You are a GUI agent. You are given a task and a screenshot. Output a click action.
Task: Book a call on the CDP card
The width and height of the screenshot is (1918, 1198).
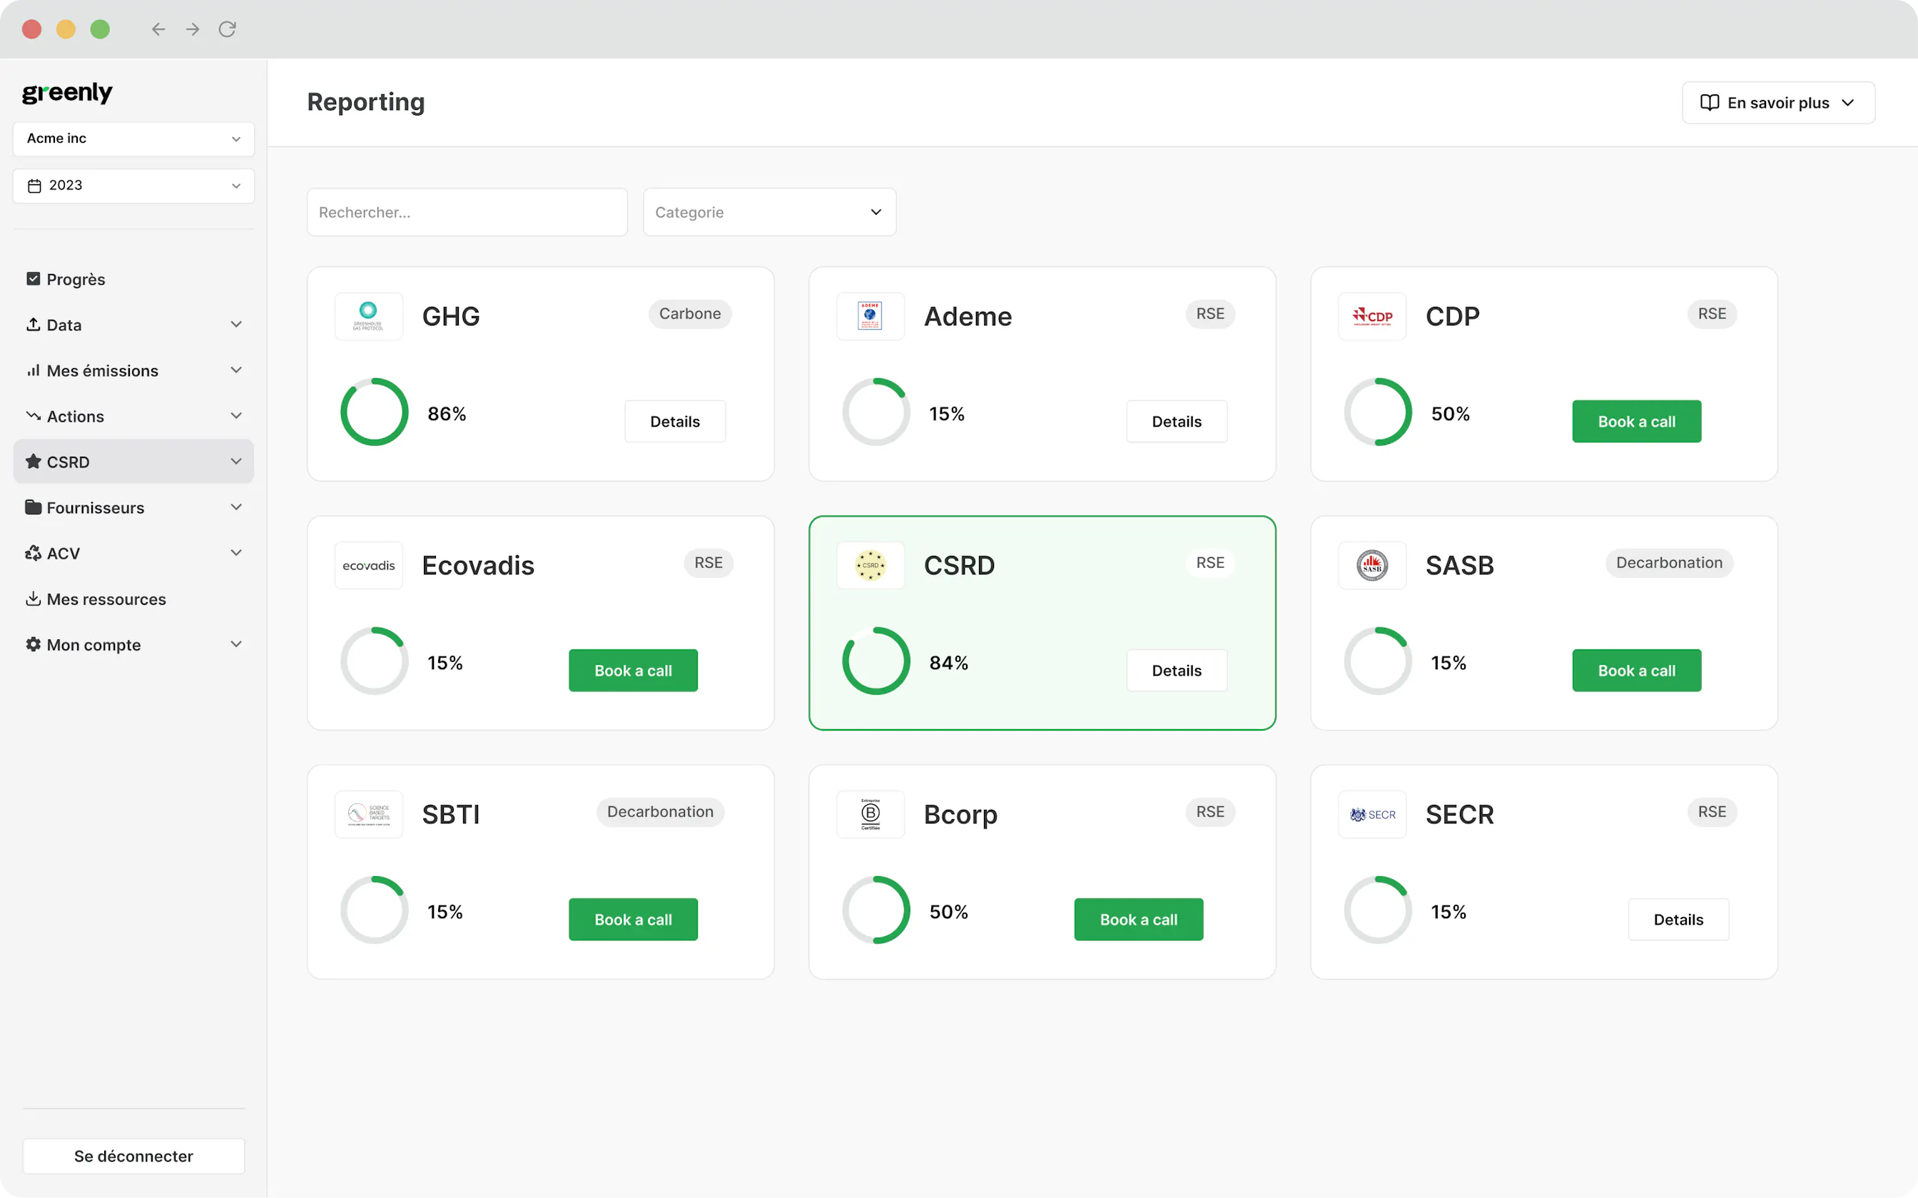[1637, 422]
